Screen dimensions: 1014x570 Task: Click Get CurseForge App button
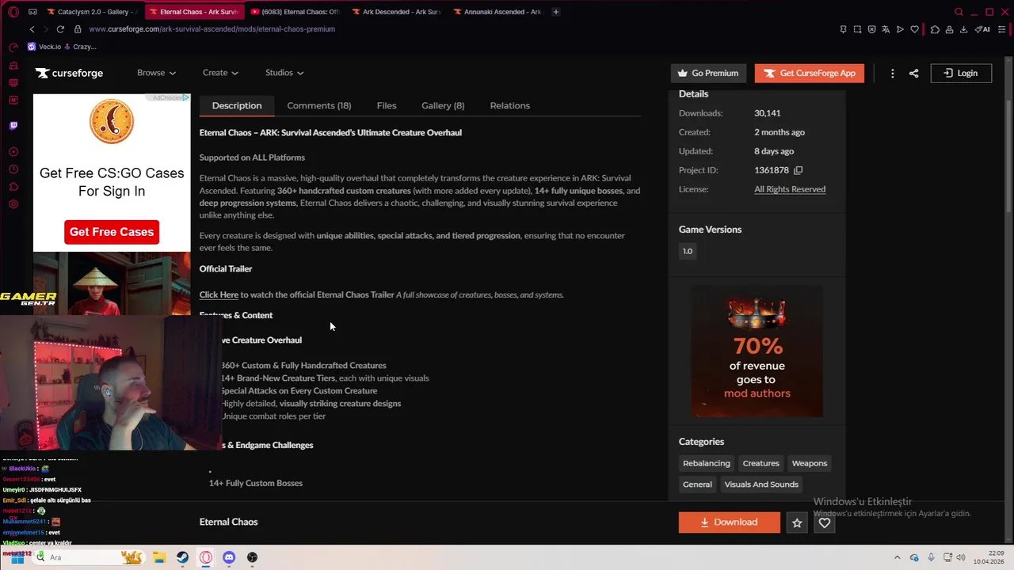point(810,73)
